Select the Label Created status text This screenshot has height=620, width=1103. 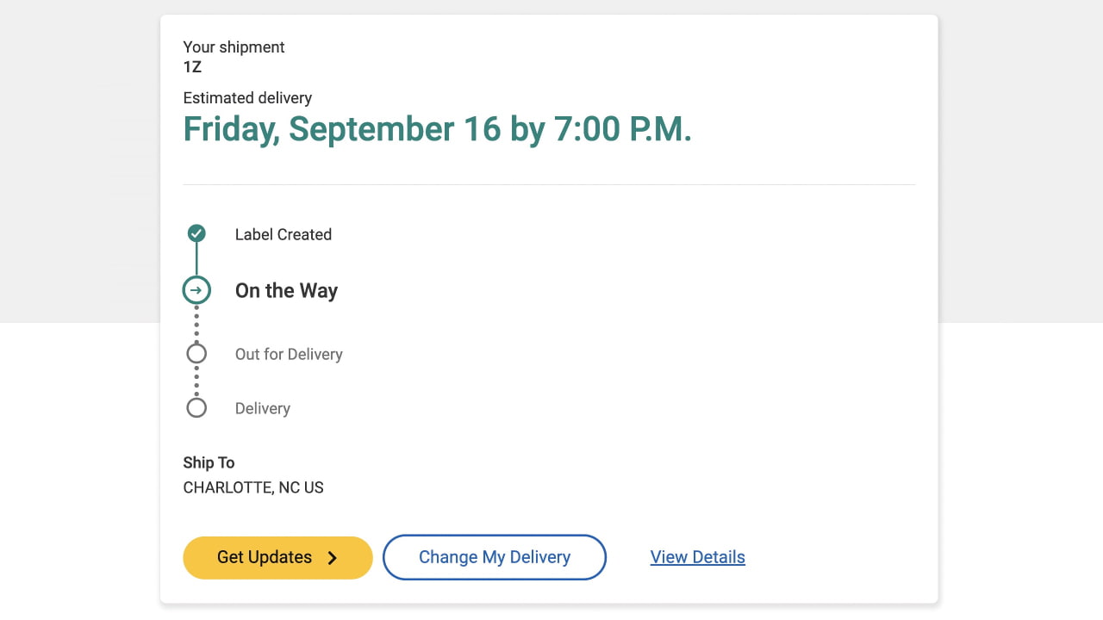283,234
